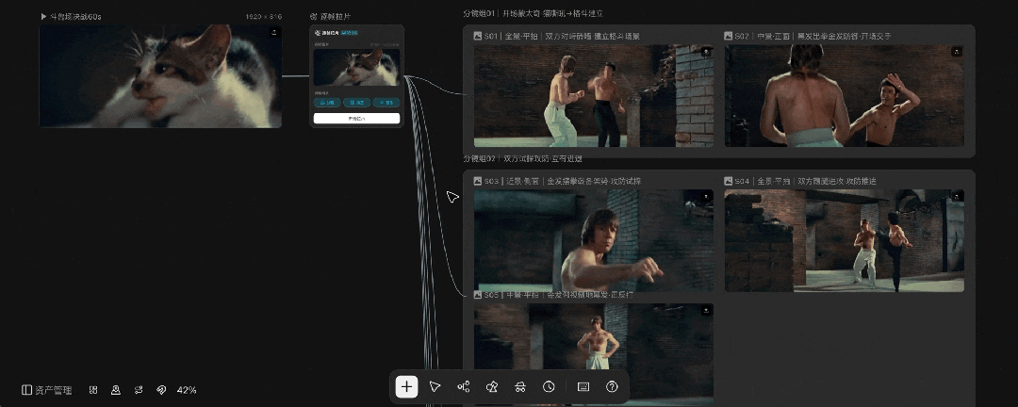1018x407 pixels.
Task: Open S04 wide high-kick shot thumbnail
Action: pyautogui.click(x=844, y=240)
